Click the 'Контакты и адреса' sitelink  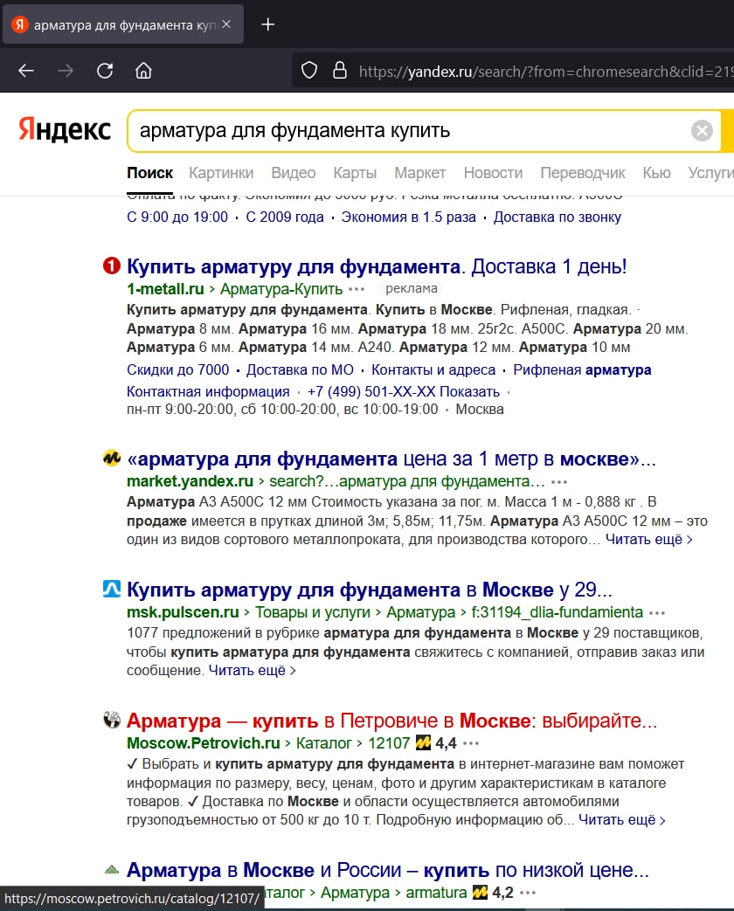click(x=433, y=370)
